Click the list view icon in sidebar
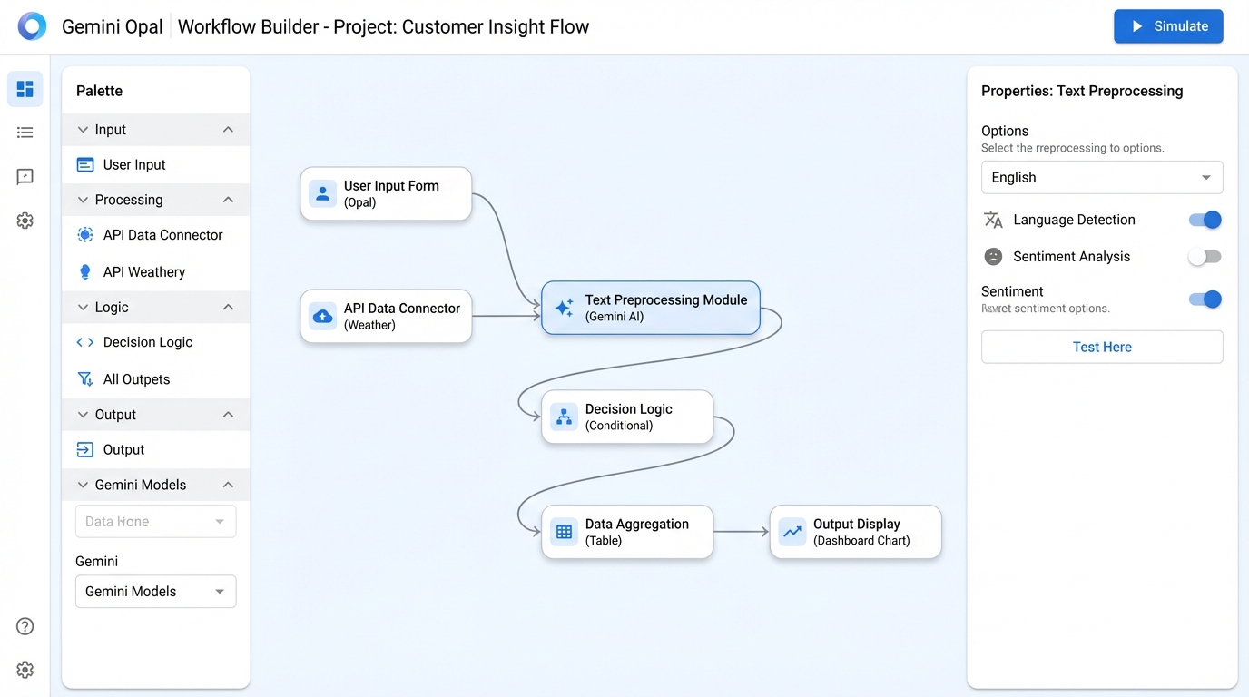Screen dimensions: 1249x697 coord(25,133)
